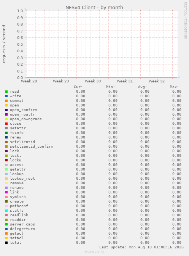The width and height of the screenshot is (189, 256).
Task: Click the server_caps legend label
Action: click(22, 224)
